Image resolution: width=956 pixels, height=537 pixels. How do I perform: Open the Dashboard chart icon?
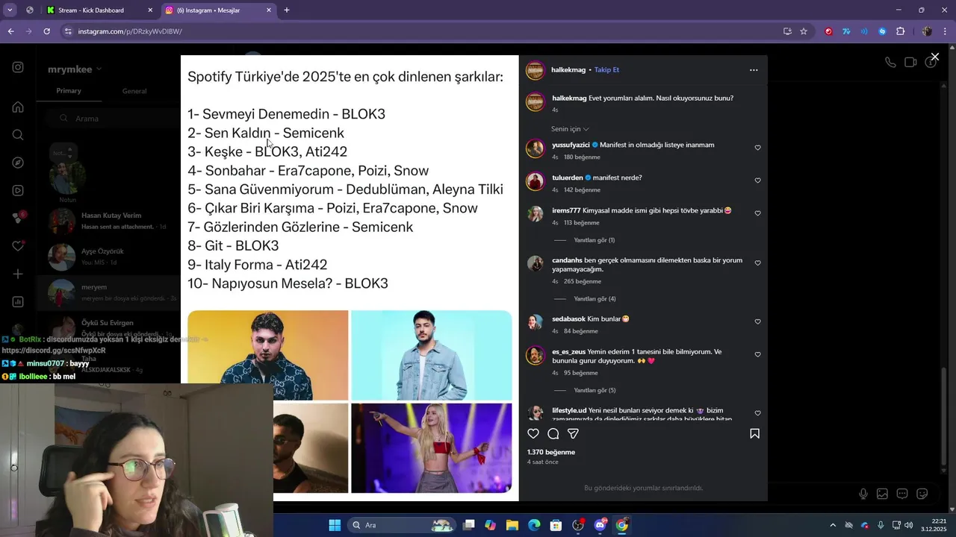18,302
